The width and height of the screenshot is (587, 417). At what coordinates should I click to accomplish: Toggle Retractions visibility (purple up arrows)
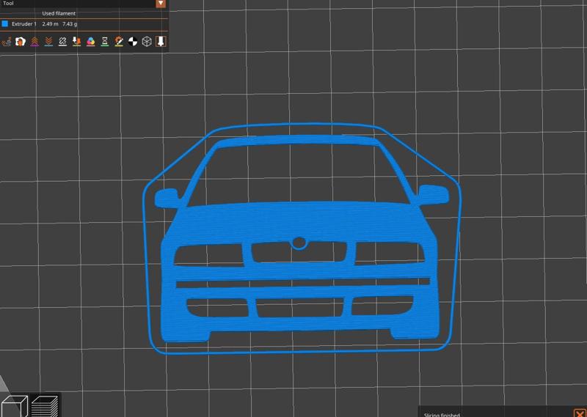coord(34,42)
